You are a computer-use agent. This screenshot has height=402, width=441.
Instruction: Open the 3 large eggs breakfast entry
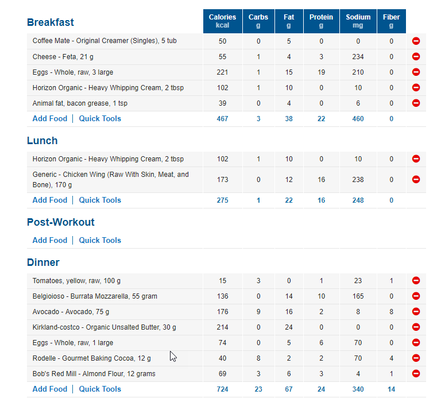tap(72, 72)
